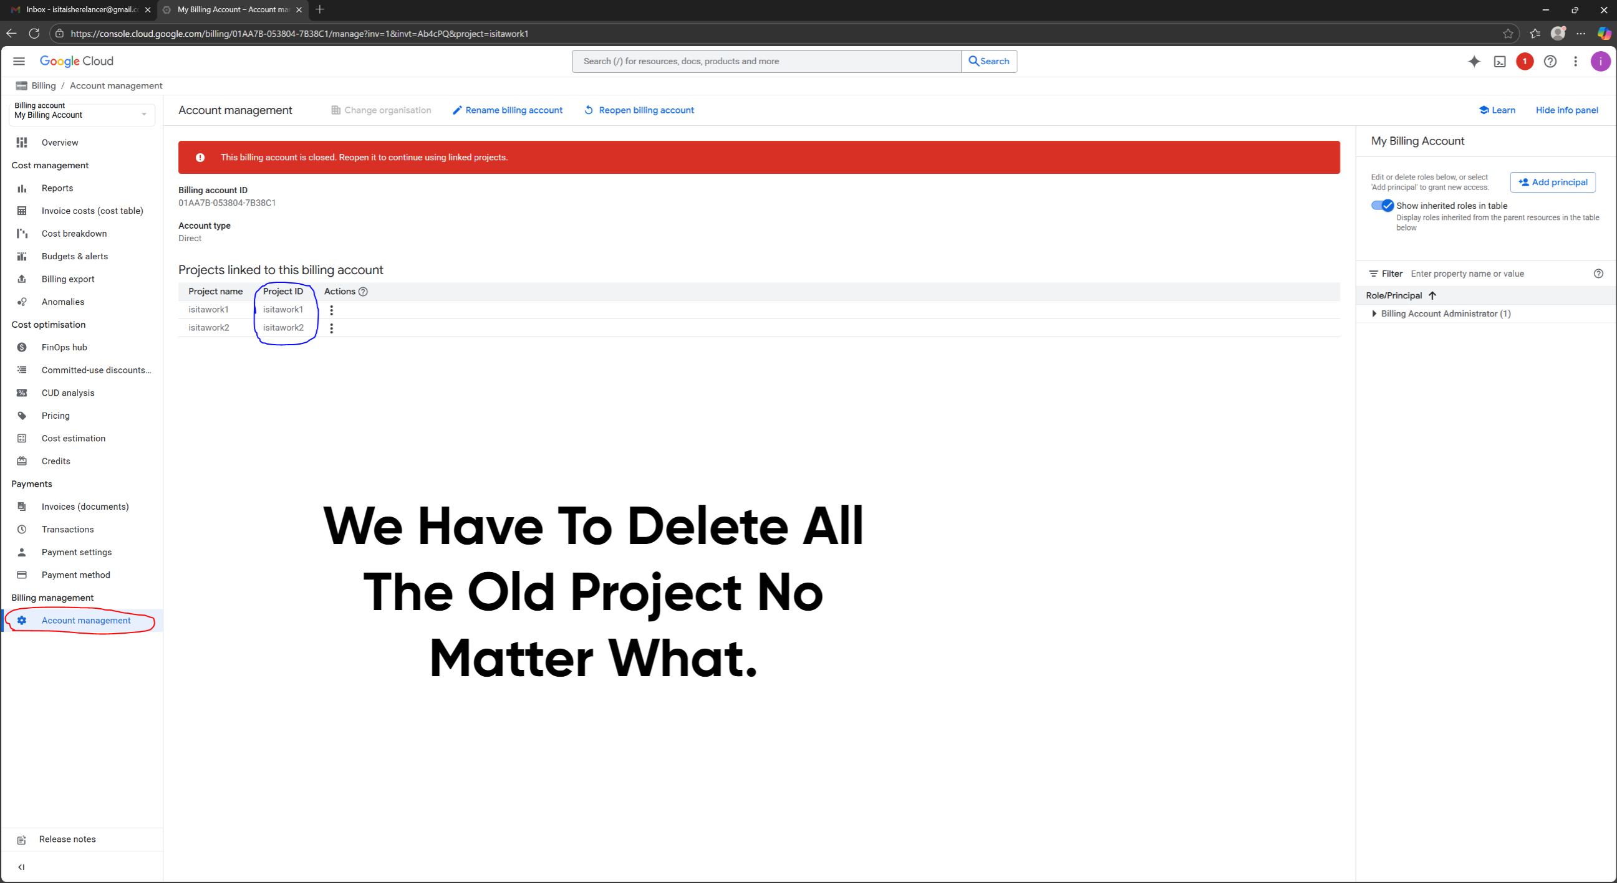Open the red notifications badge

pyautogui.click(x=1525, y=61)
